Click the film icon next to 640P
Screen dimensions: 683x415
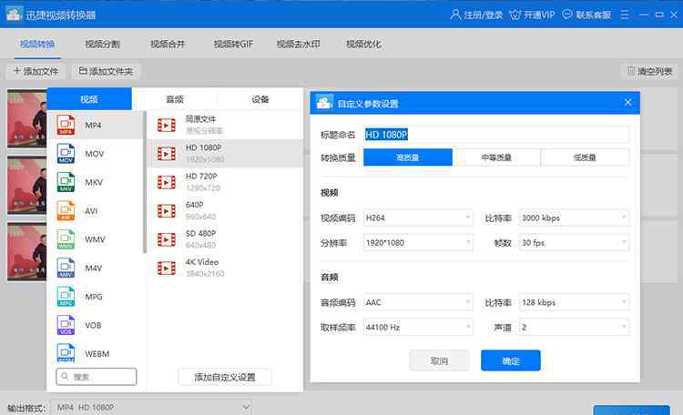point(167,211)
